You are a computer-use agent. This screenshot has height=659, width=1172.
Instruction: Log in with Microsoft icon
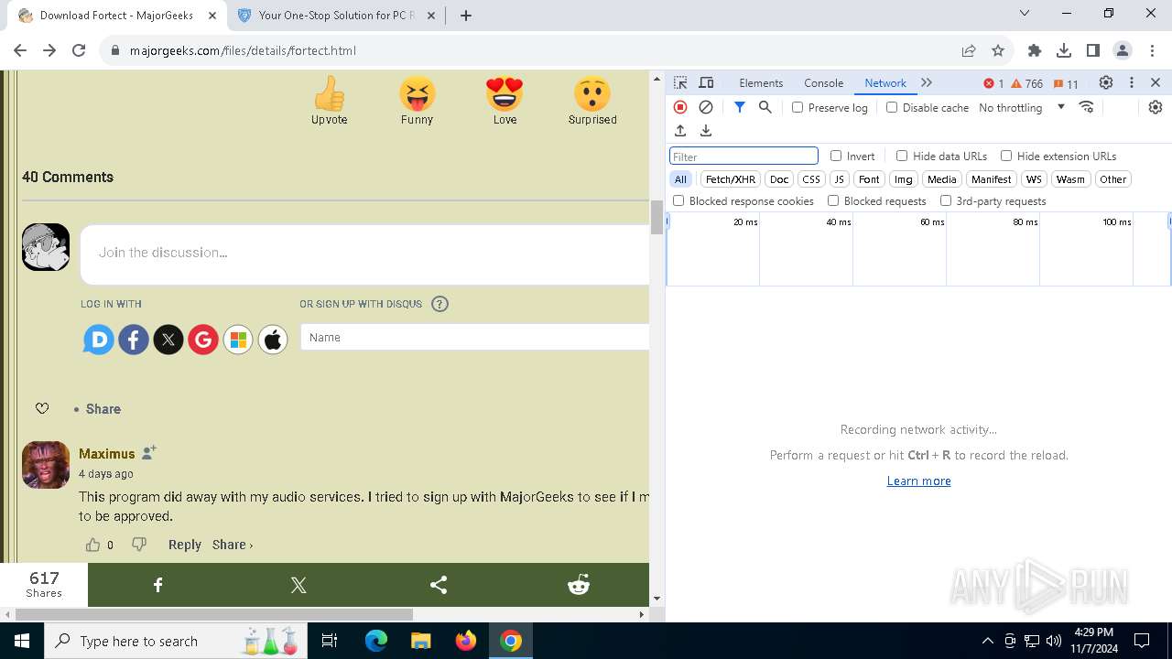click(x=238, y=340)
